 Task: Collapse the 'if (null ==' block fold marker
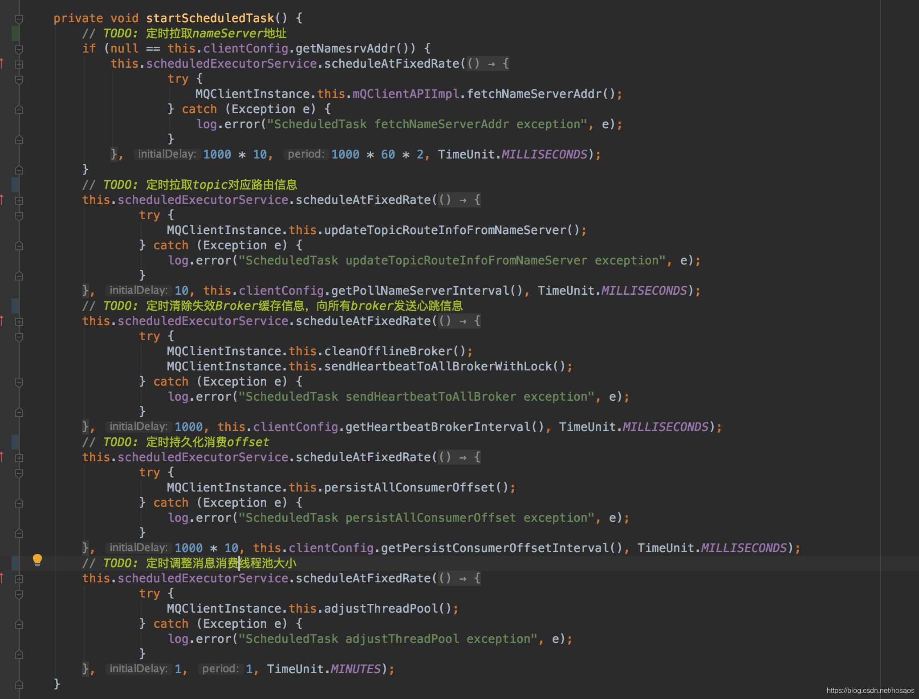19,49
